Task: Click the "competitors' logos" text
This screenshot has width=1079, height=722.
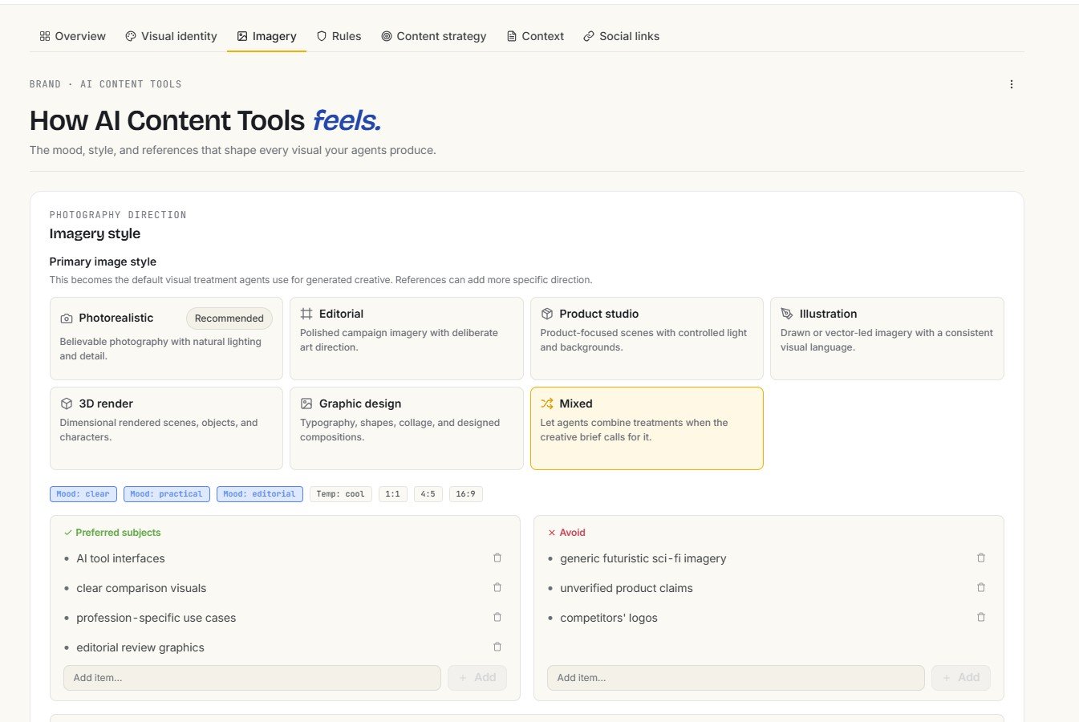Action: click(x=608, y=618)
